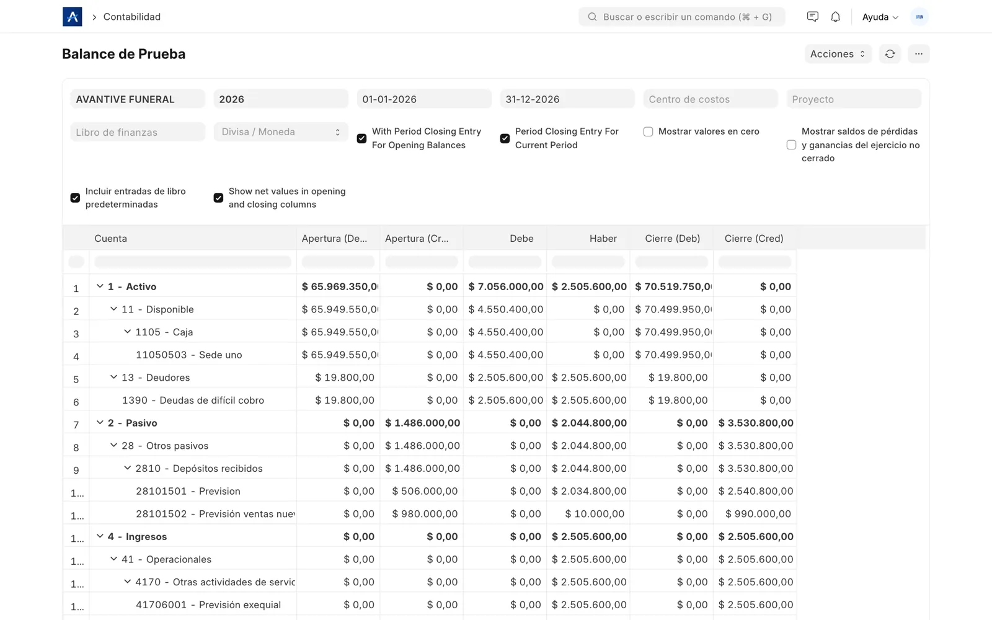Click the Cierre (Cred) column header
Image resolution: width=992 pixels, height=620 pixels.
(755, 238)
